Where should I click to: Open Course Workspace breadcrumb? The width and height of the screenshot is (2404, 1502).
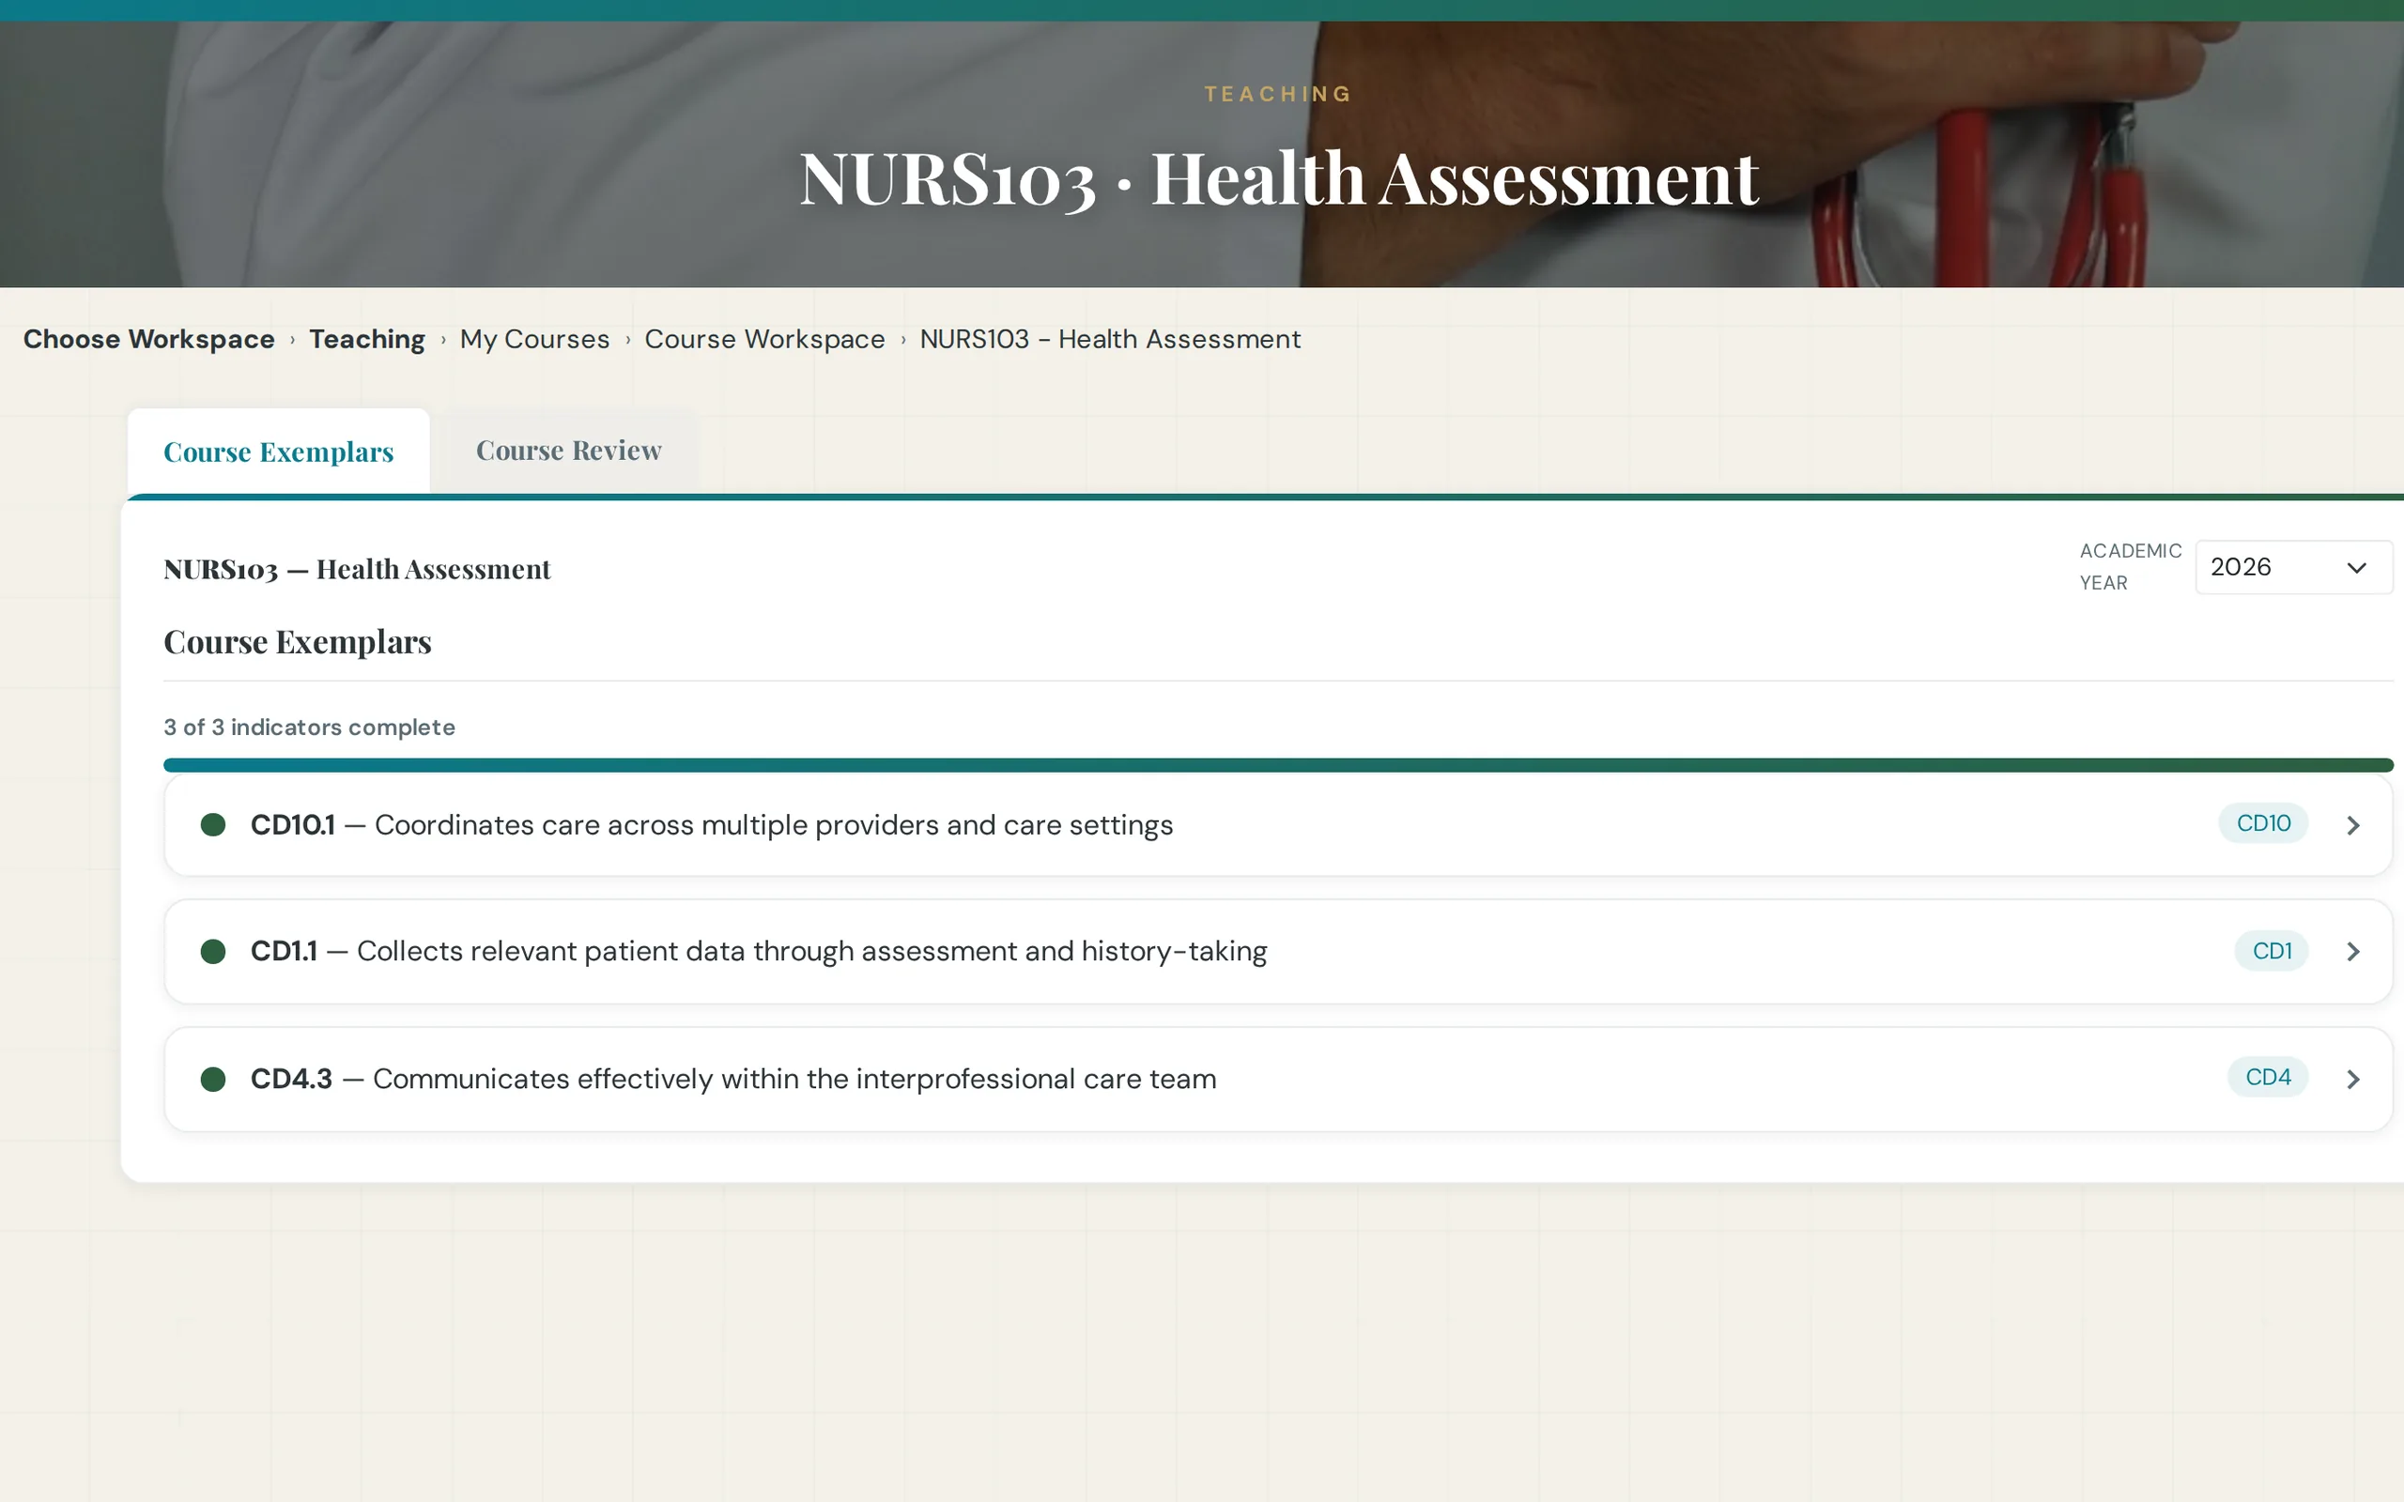(763, 339)
